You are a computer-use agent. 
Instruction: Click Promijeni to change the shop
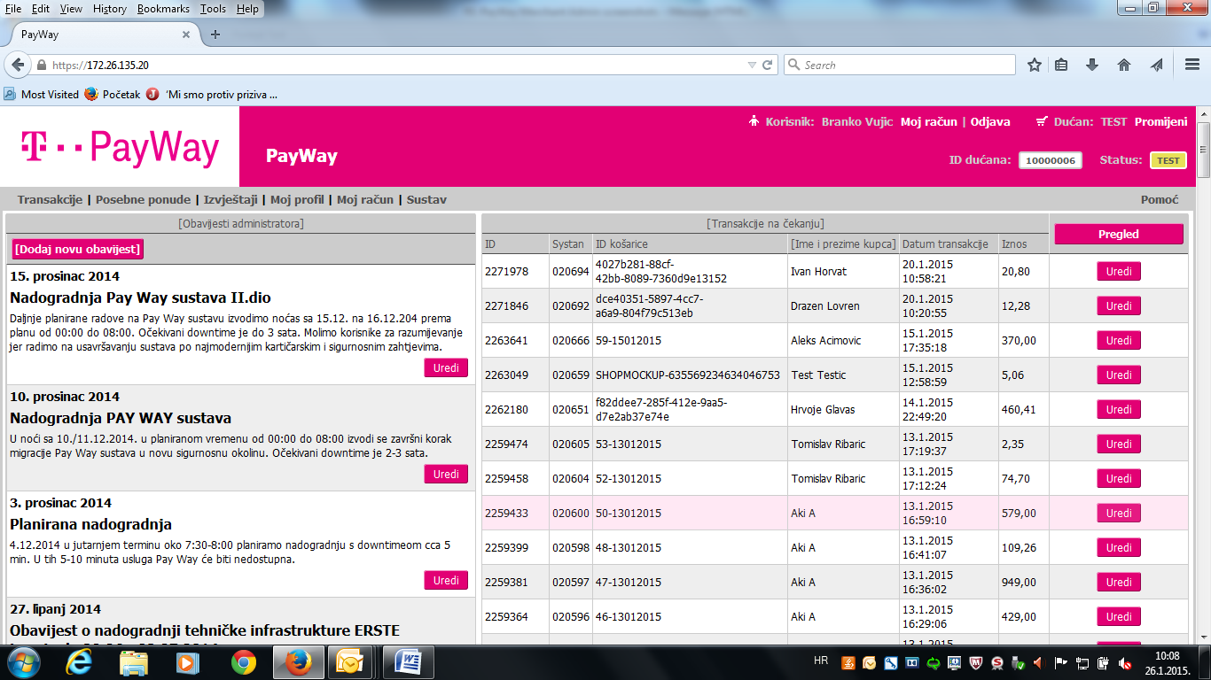1160,122
